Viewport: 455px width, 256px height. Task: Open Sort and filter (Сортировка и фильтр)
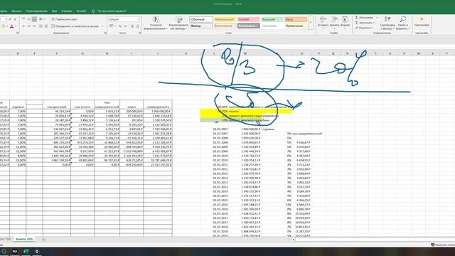coord(387,23)
